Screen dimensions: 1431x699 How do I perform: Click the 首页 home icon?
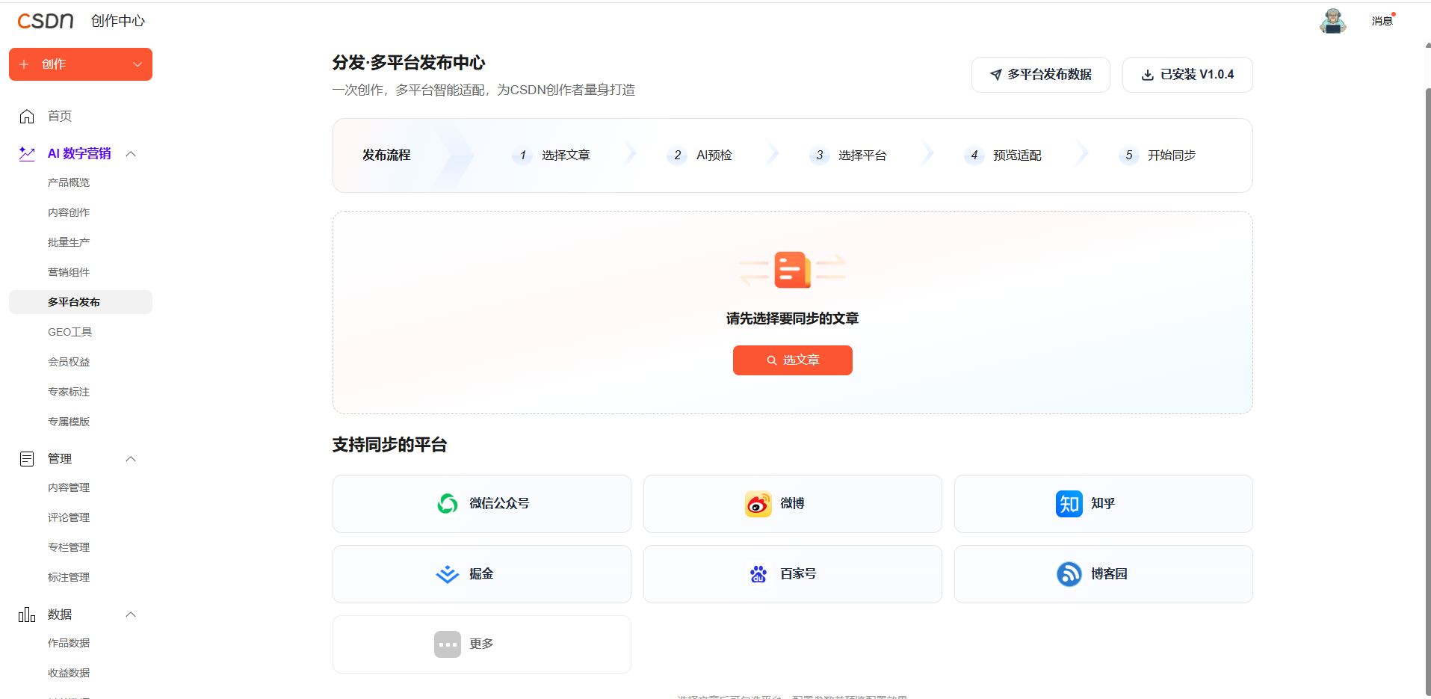(x=27, y=116)
